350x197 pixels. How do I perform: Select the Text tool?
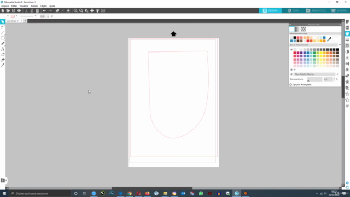click(3, 49)
